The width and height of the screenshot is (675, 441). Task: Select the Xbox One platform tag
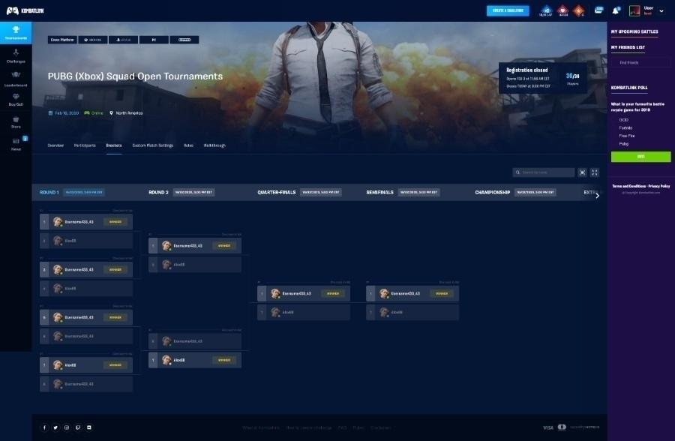(x=93, y=40)
